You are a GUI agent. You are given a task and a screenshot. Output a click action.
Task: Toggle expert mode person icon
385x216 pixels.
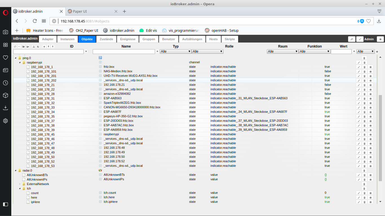34,46
